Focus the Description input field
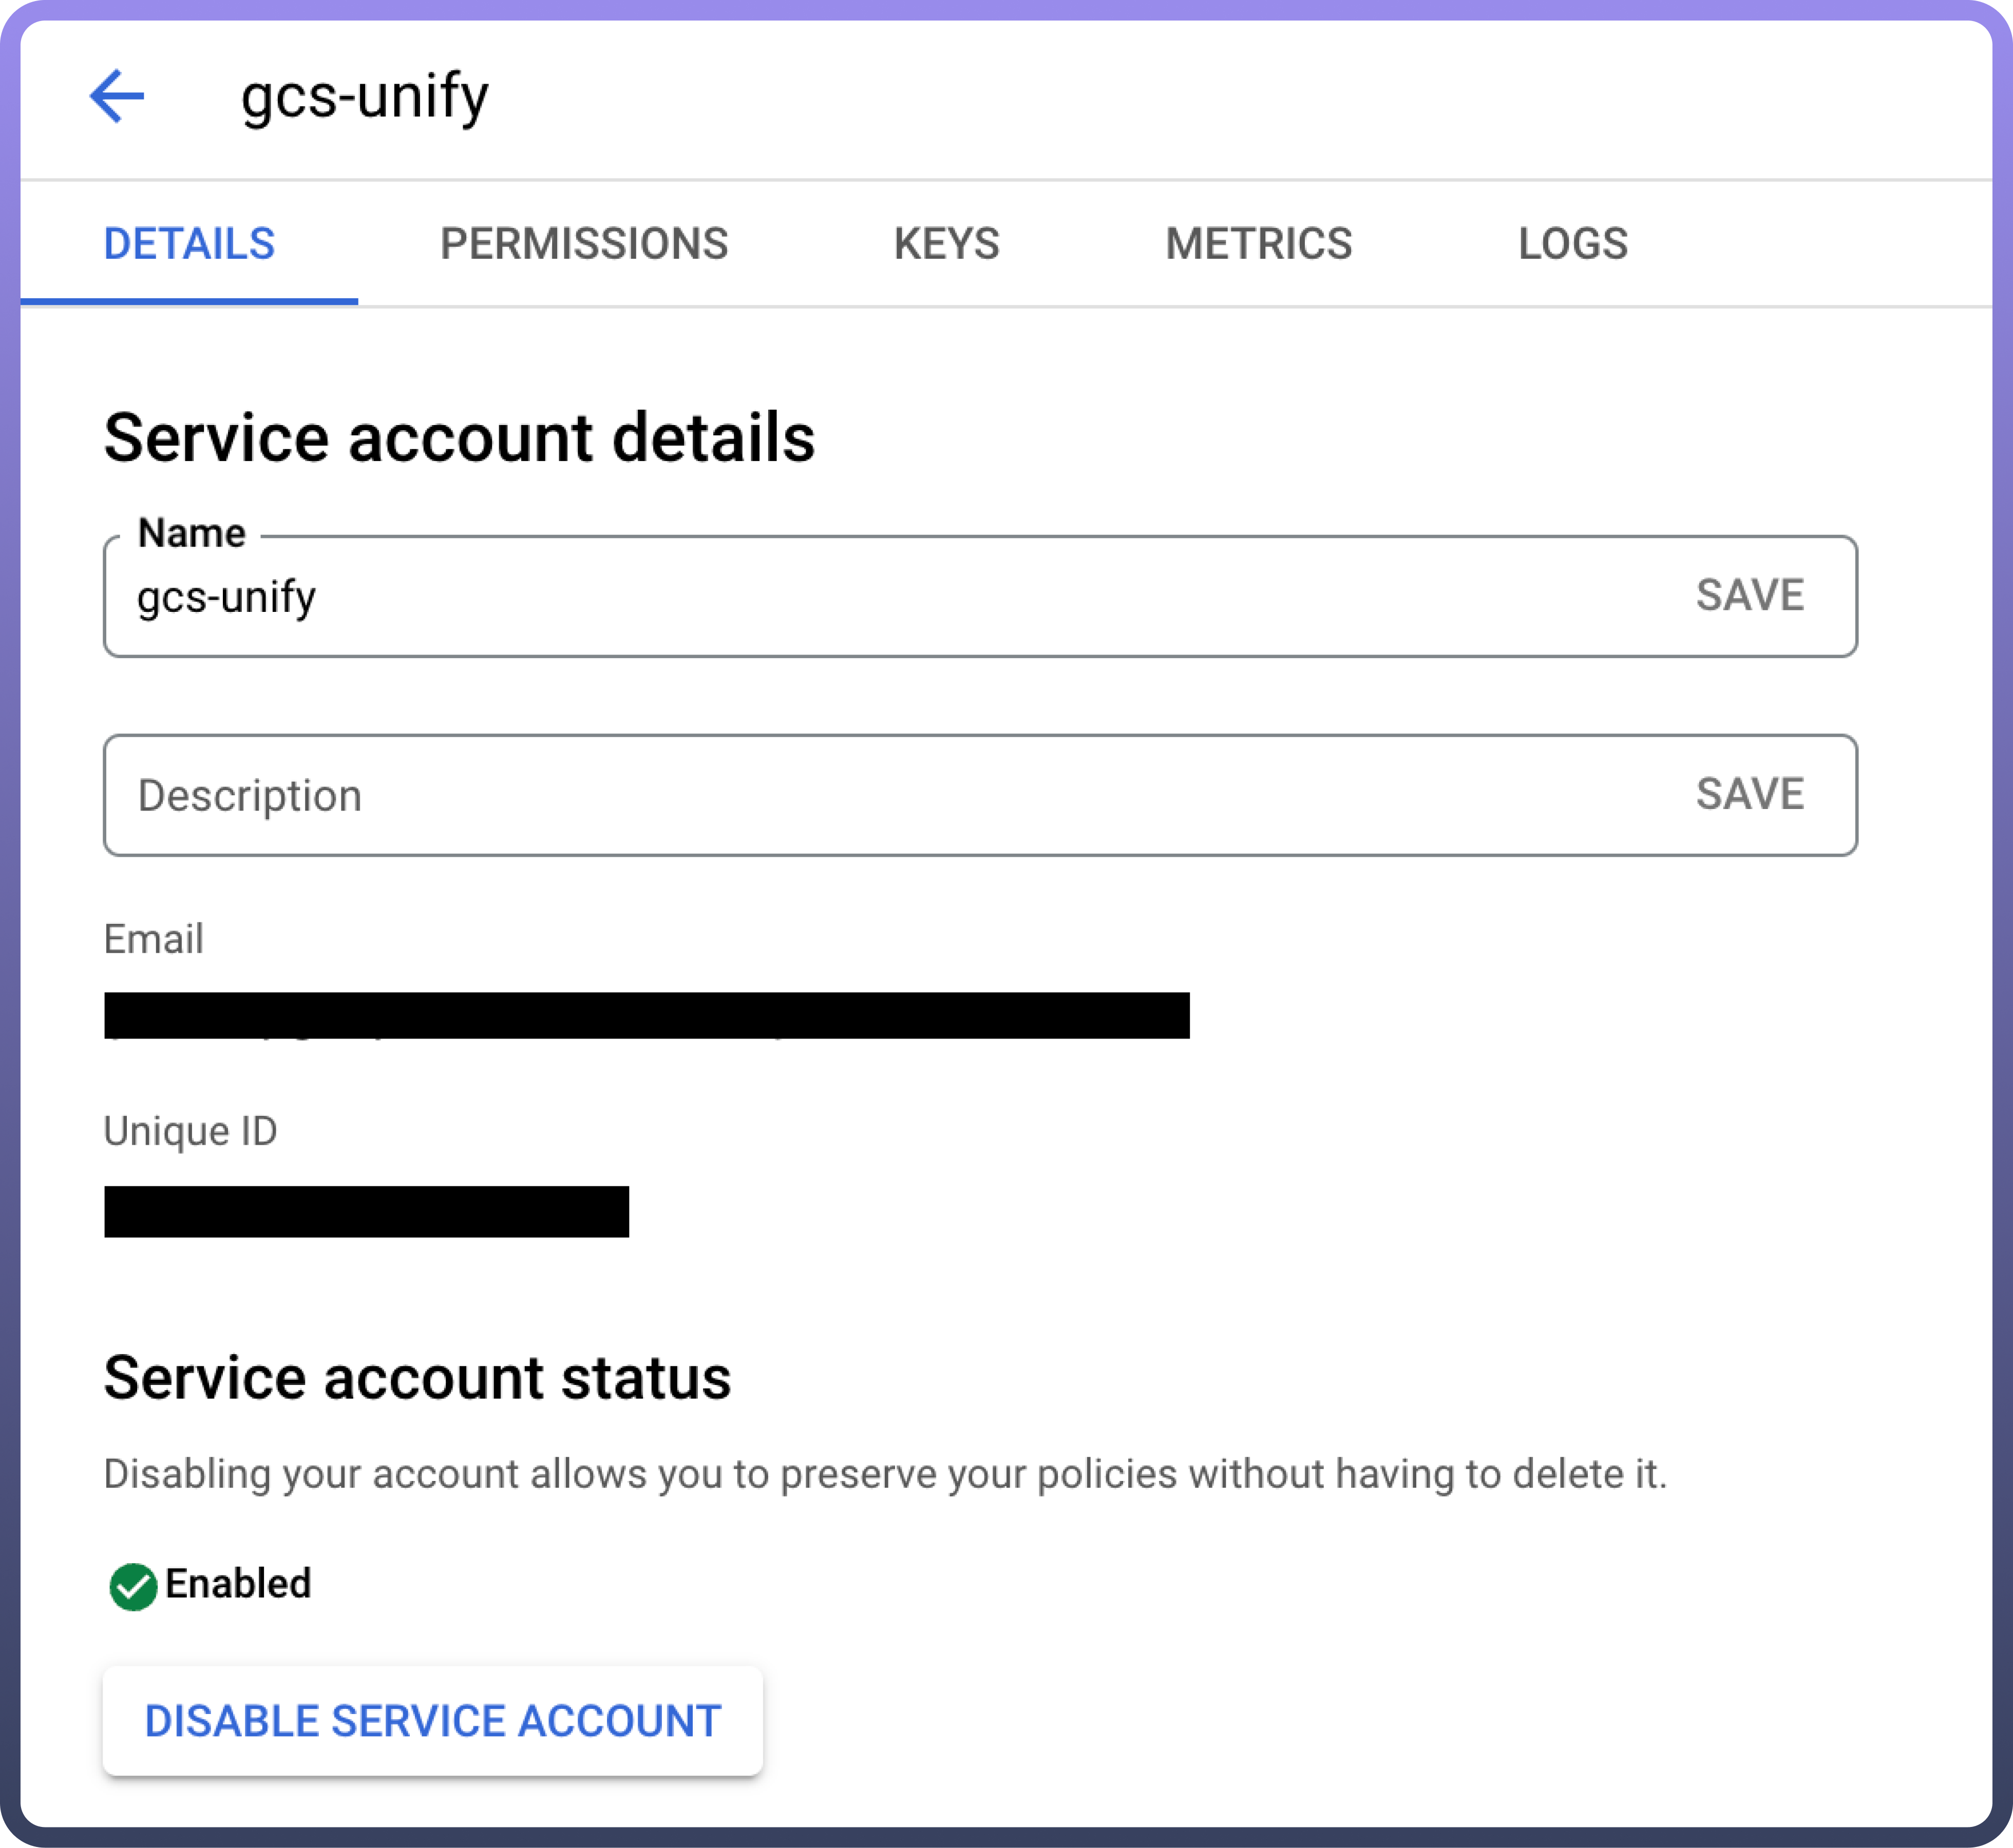Image resolution: width=2013 pixels, height=1848 pixels. pyautogui.click(x=801, y=796)
